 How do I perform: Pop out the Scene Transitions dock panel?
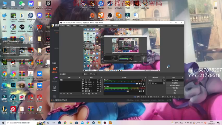tap(164, 77)
